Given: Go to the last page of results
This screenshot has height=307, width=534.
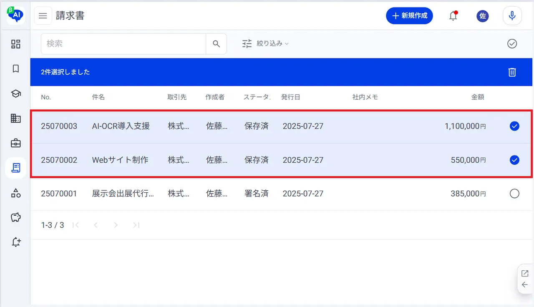Looking at the screenshot, I should pyautogui.click(x=136, y=225).
